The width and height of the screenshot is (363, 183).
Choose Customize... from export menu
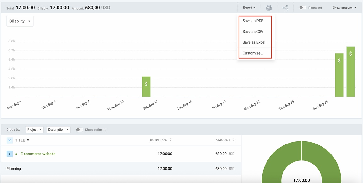point(253,53)
